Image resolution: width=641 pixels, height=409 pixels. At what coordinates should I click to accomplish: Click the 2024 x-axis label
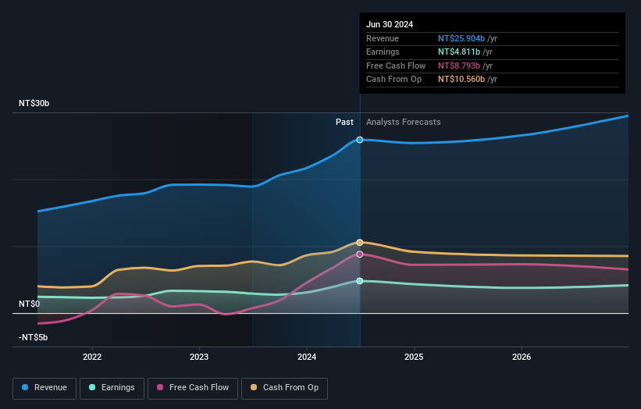coord(307,357)
